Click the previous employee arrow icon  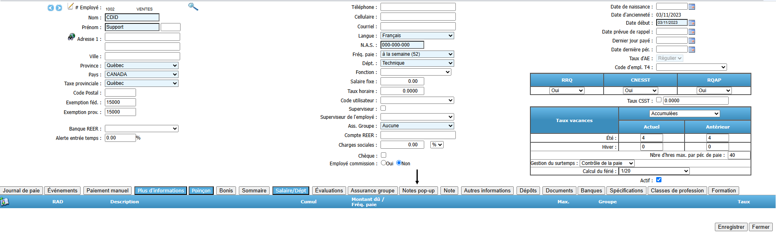51,8
